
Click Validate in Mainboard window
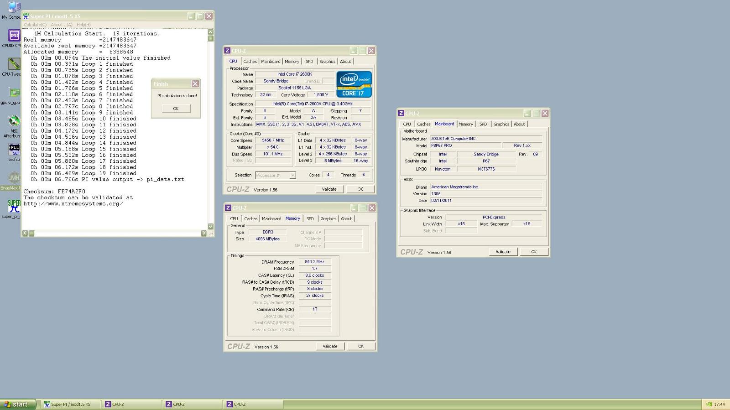click(503, 252)
